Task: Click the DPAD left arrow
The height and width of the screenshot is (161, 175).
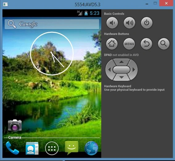Action: [110, 70]
